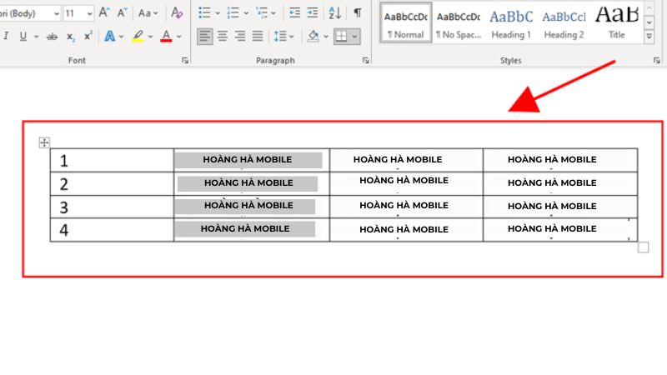Apply the Bullets list icon
The image size is (667, 375).
[205, 13]
